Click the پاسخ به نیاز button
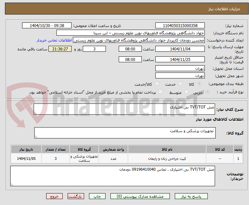 191,196
